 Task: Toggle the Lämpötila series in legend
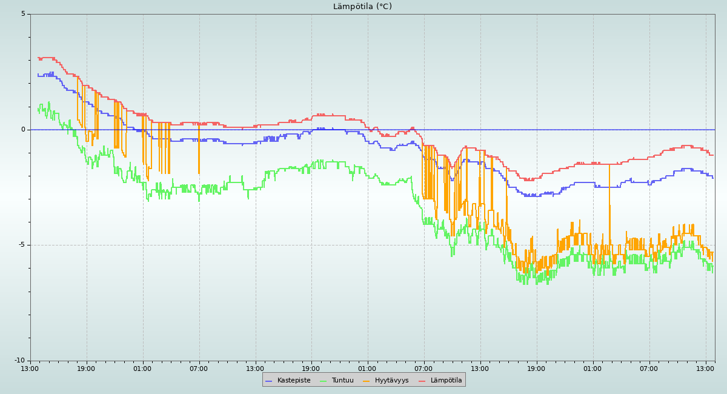[446, 381]
